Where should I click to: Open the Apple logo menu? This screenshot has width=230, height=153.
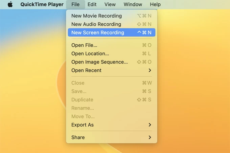click(x=10, y=4)
